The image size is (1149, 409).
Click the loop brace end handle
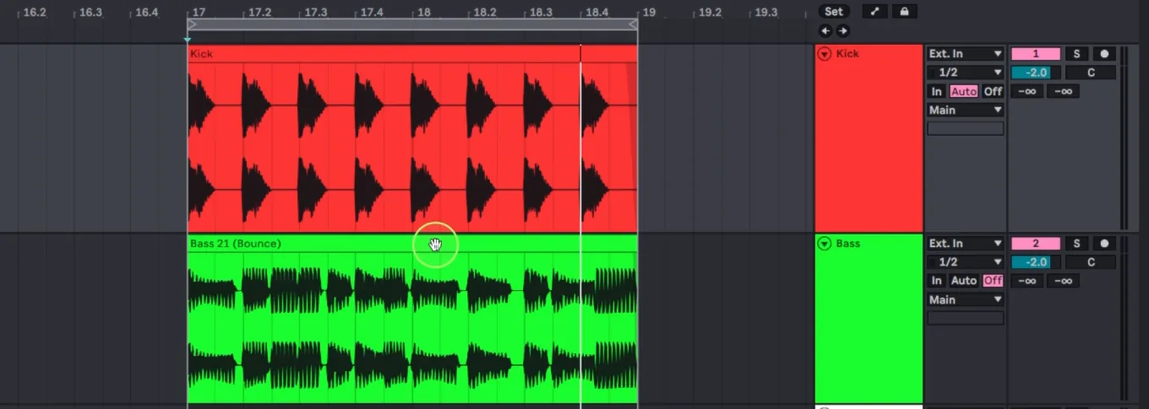633,24
